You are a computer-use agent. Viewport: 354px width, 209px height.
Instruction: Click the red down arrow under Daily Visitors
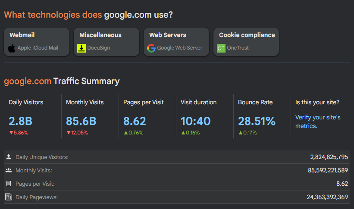pos(11,133)
